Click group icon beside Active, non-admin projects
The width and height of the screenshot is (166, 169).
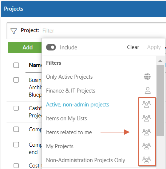[147, 104]
